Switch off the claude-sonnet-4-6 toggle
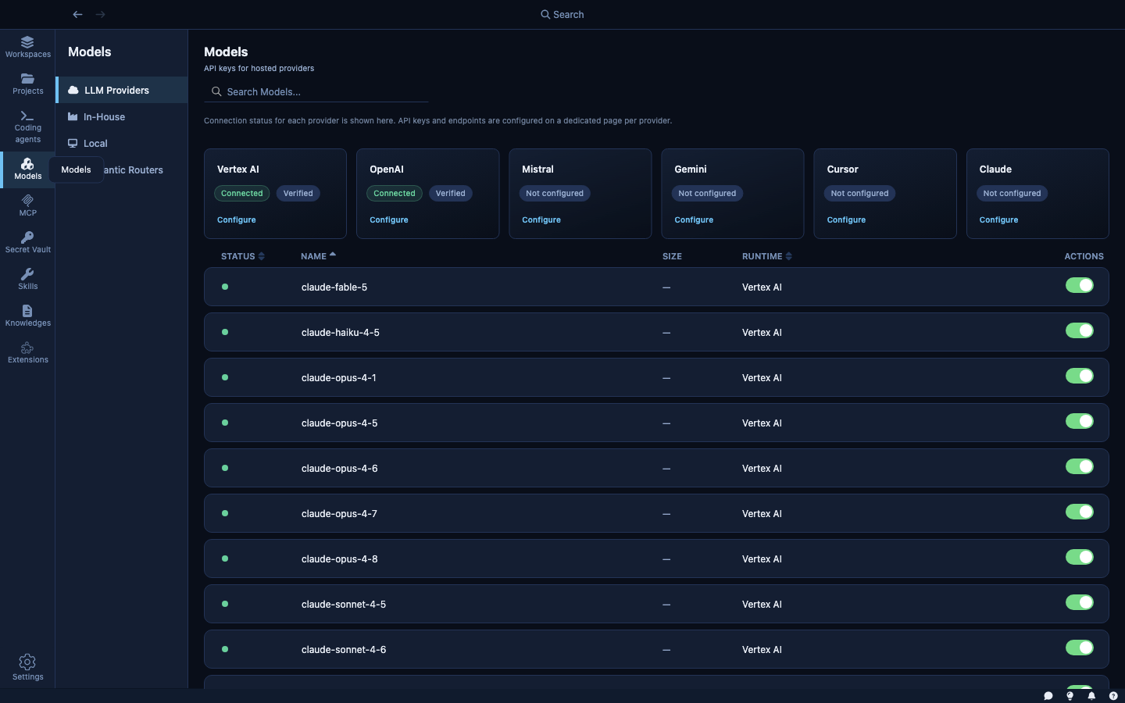1125x703 pixels. point(1080,648)
